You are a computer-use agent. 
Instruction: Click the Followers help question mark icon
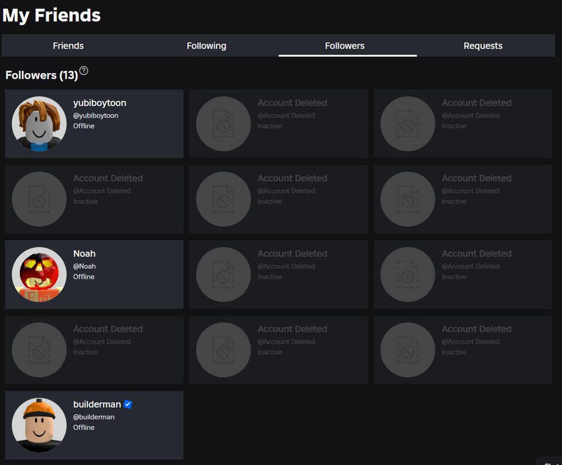pos(84,71)
